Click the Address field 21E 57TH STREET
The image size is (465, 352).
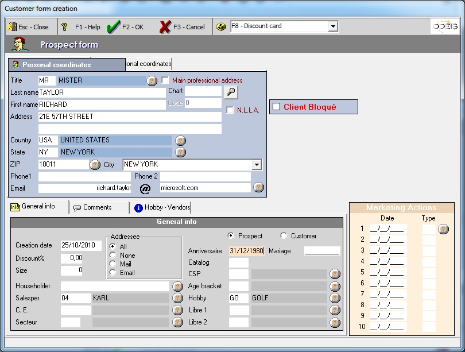pyautogui.click(x=130, y=117)
